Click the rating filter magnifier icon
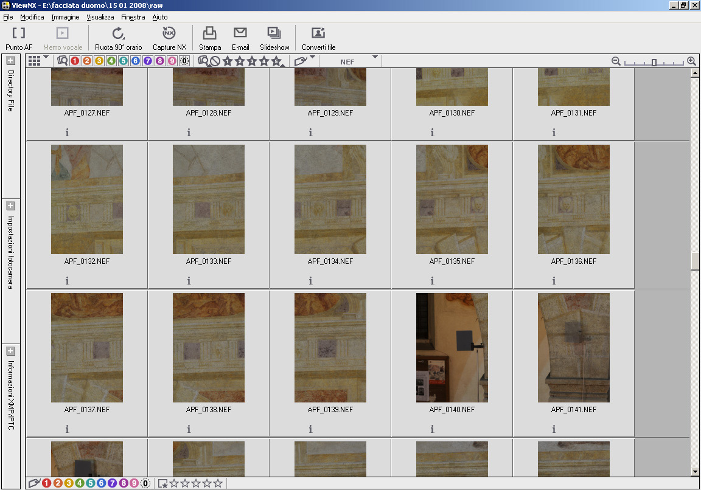Screen dimensions: 701x490 203,61
